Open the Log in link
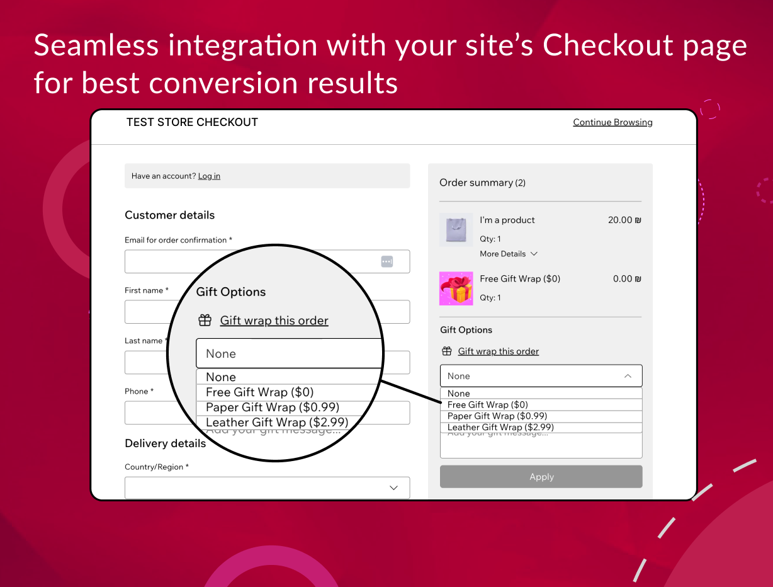Screen dimensions: 773x587 pyautogui.click(x=209, y=176)
